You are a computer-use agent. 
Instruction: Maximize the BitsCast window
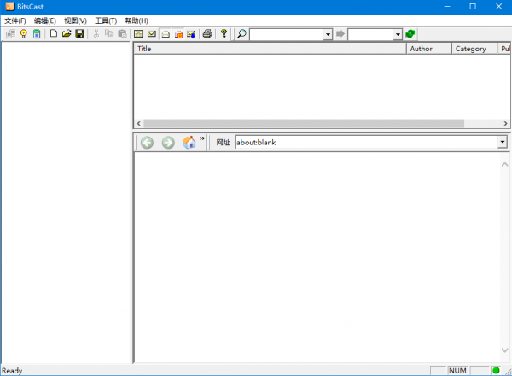coord(473,7)
